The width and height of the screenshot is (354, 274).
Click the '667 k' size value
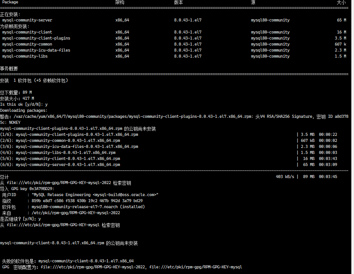pyautogui.click(x=340, y=44)
